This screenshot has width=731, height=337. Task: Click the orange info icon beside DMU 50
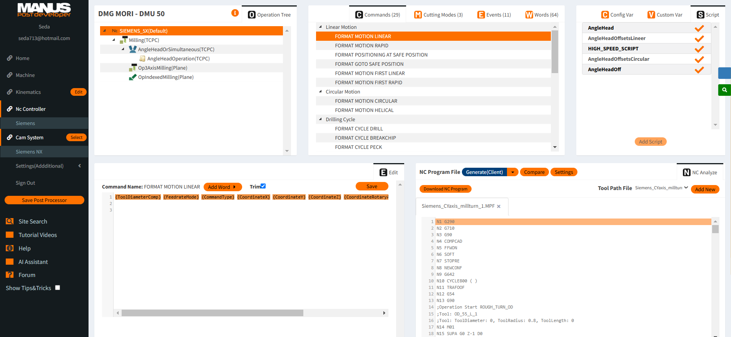[235, 13]
